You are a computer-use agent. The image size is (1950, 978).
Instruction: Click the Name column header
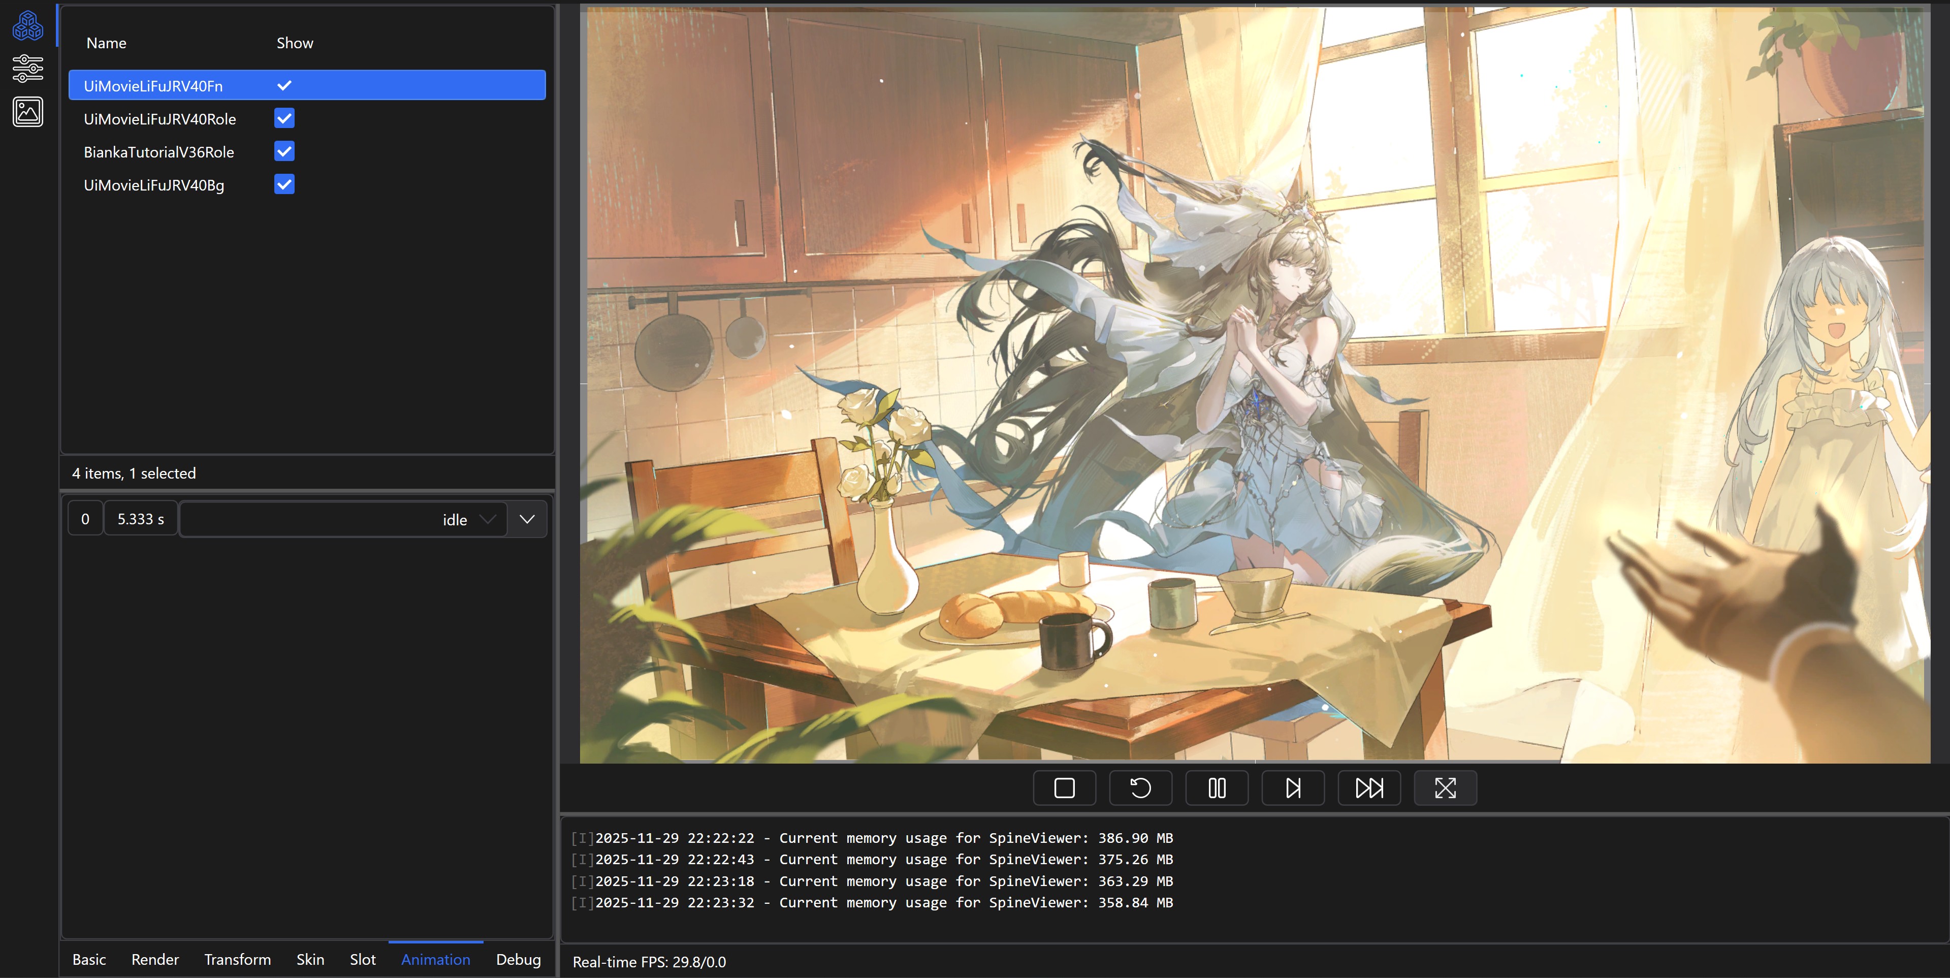click(x=106, y=43)
